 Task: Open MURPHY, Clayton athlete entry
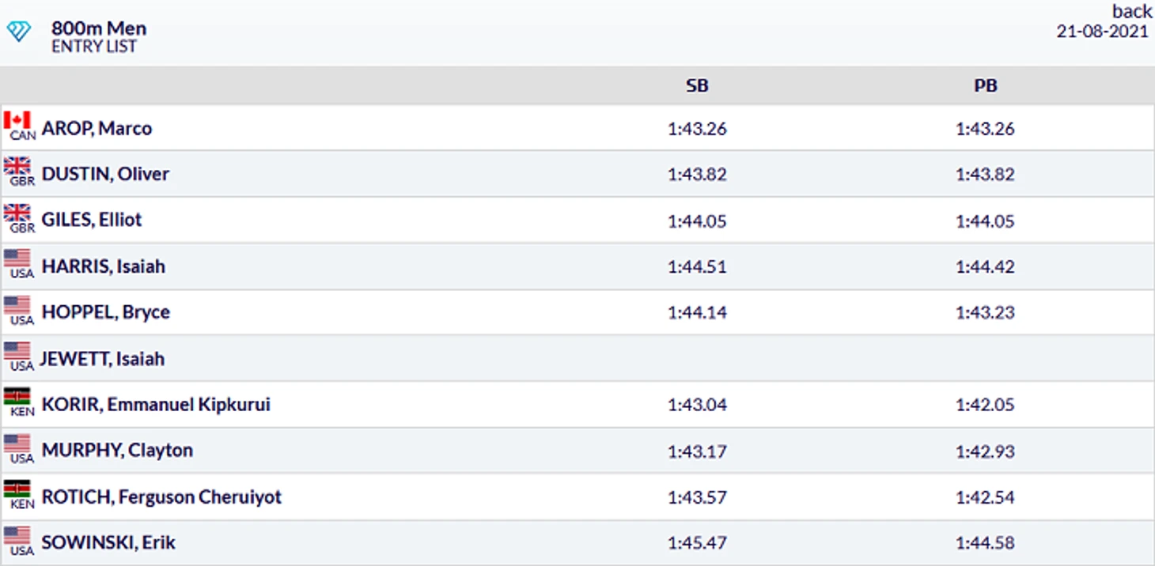pos(117,451)
